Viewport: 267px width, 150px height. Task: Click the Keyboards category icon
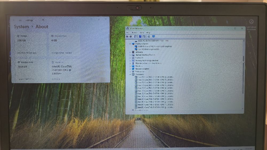click(x=133, y=58)
